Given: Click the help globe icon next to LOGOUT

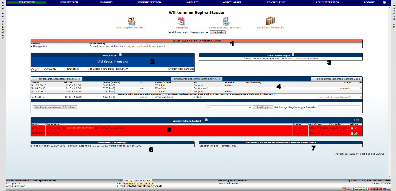Looking at the screenshot, I should 384,2.
